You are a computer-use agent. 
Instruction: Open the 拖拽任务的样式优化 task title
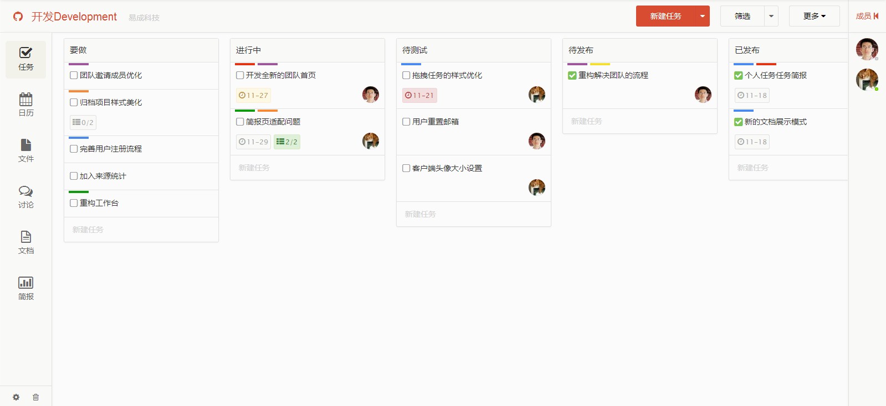(447, 75)
